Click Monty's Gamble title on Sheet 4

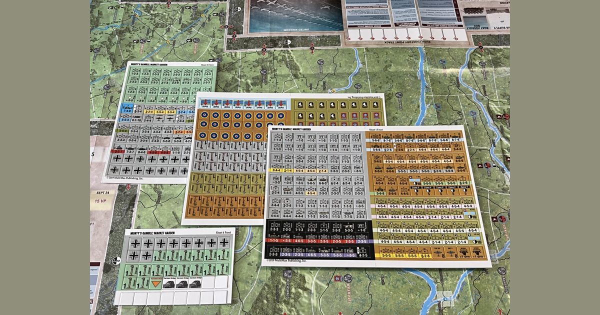pyautogui.click(x=153, y=232)
